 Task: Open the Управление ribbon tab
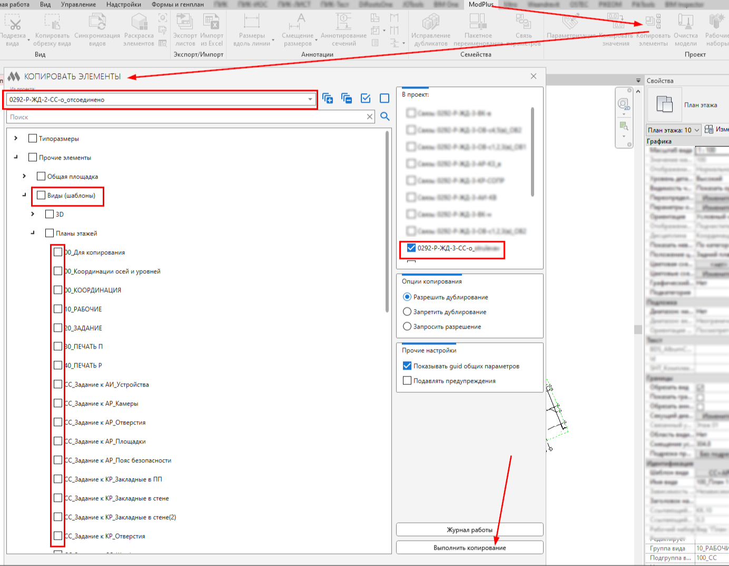[78, 4]
